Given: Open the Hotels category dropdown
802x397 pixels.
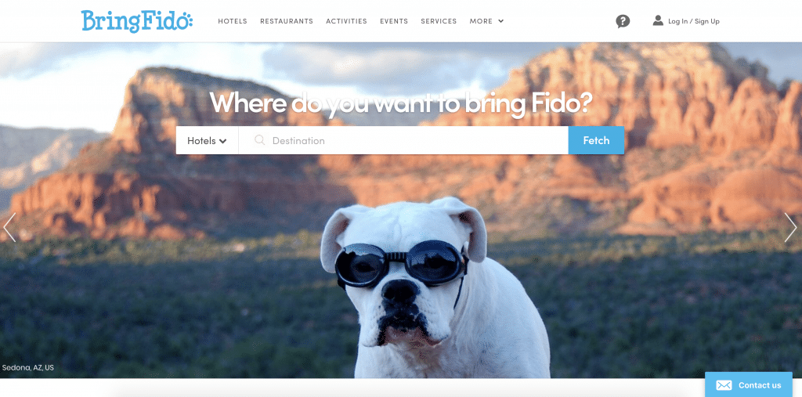Looking at the screenshot, I should click(207, 140).
